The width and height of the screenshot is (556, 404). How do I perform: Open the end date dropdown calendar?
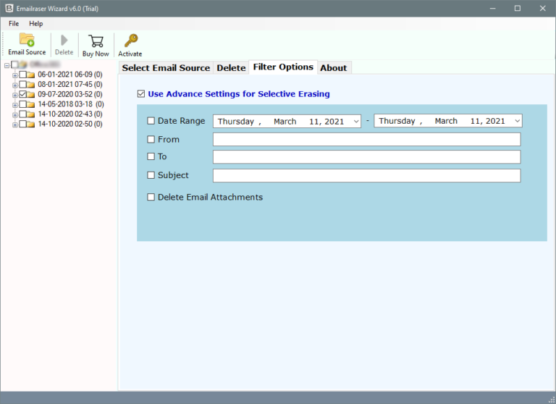[516, 122]
